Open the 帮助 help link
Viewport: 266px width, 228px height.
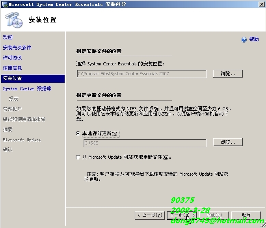click(254, 39)
